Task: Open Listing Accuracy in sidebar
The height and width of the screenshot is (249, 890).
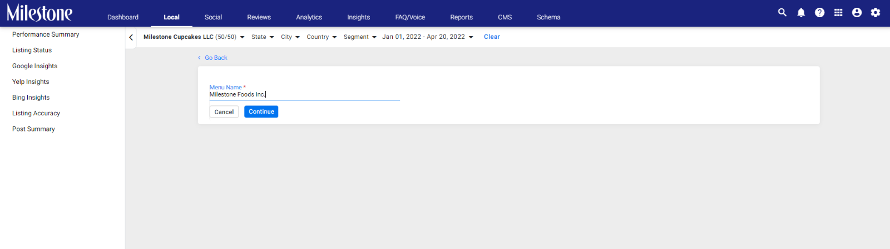Action: [36, 113]
